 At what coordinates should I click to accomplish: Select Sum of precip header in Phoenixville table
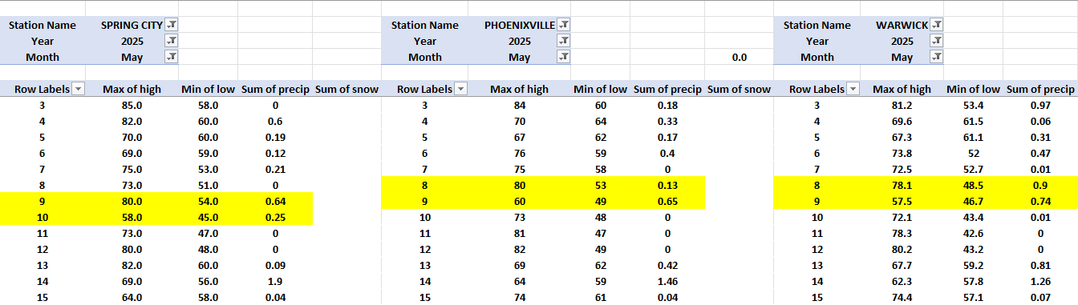(668, 89)
